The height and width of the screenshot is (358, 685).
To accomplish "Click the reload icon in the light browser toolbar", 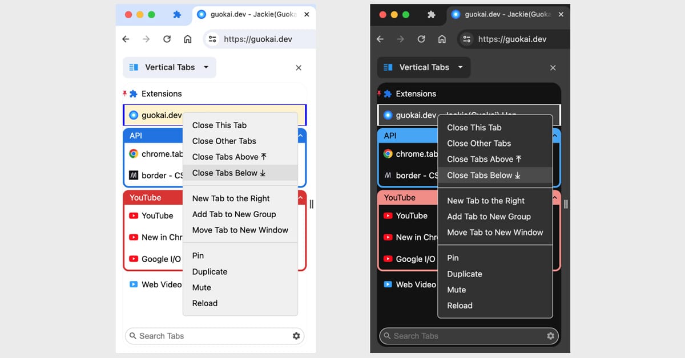I will pyautogui.click(x=167, y=39).
